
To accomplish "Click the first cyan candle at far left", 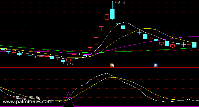I will [x=3, y=49].
